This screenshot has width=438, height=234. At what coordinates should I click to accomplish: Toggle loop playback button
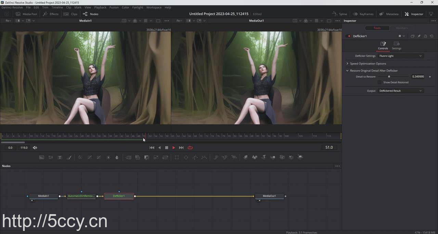click(190, 148)
